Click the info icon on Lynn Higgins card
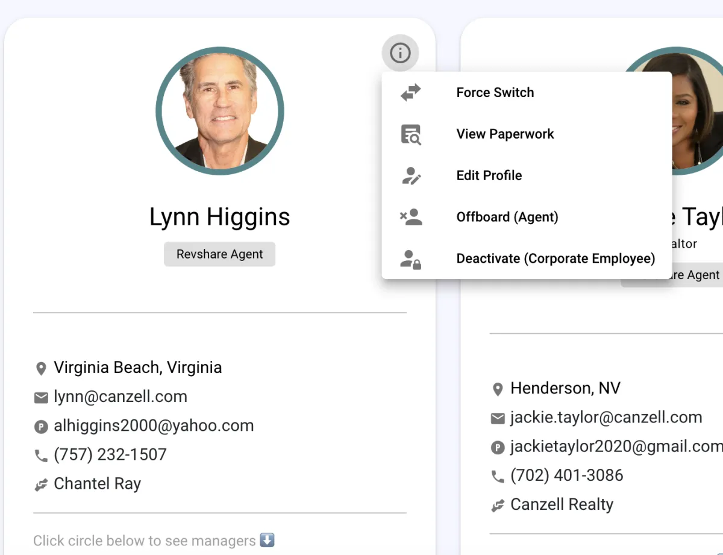The height and width of the screenshot is (555, 723). [400, 54]
